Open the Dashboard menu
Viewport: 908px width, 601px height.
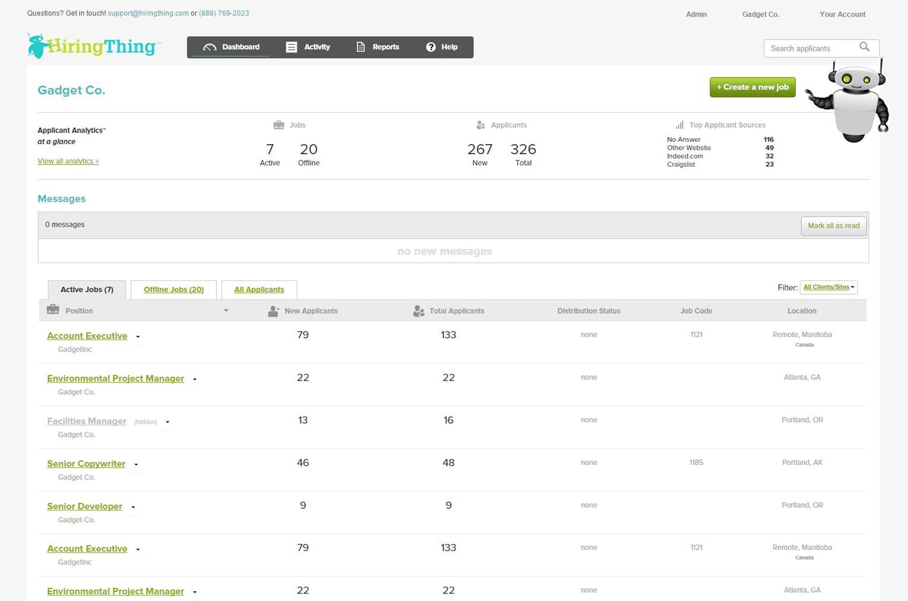tap(231, 47)
